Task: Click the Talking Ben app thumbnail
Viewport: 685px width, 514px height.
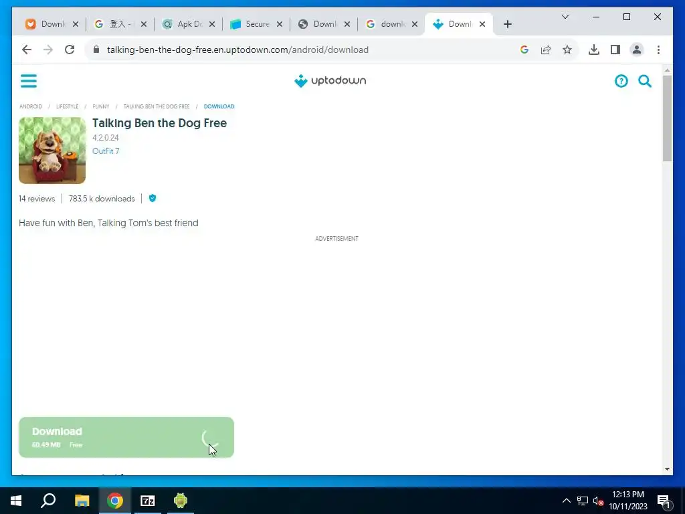Action: (x=52, y=151)
